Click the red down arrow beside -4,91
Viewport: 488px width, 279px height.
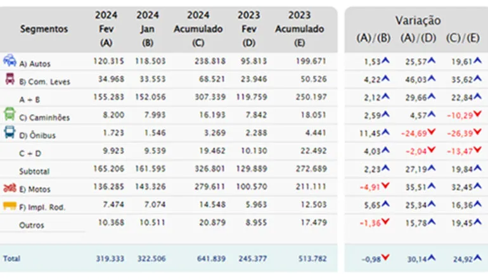385,188
